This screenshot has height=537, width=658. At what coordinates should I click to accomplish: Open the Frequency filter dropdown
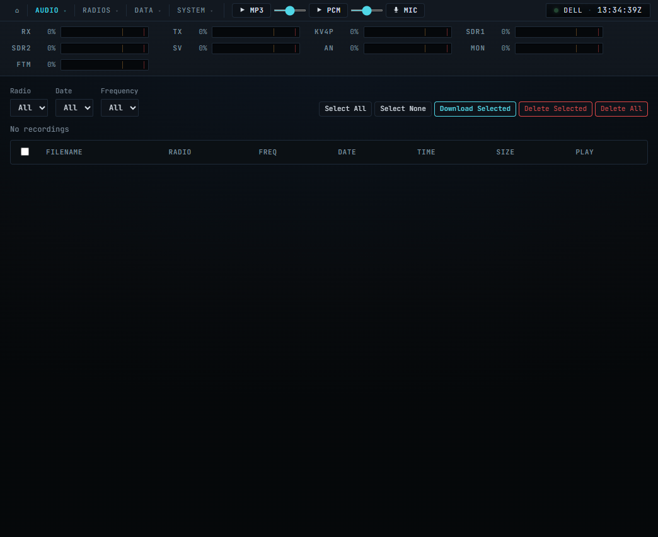tap(120, 108)
